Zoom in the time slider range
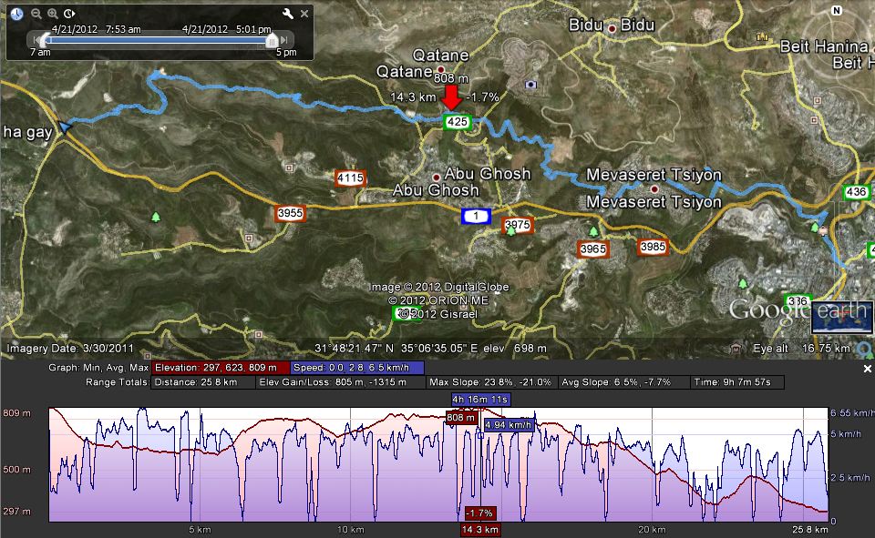The image size is (875, 538). coord(52,14)
